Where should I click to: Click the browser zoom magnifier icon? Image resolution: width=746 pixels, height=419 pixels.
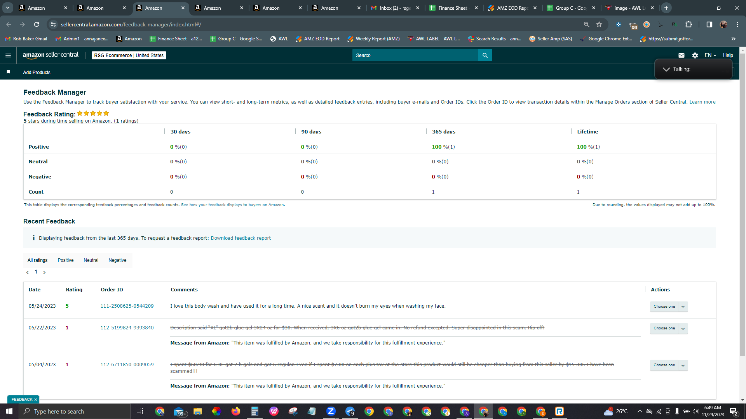click(x=586, y=24)
